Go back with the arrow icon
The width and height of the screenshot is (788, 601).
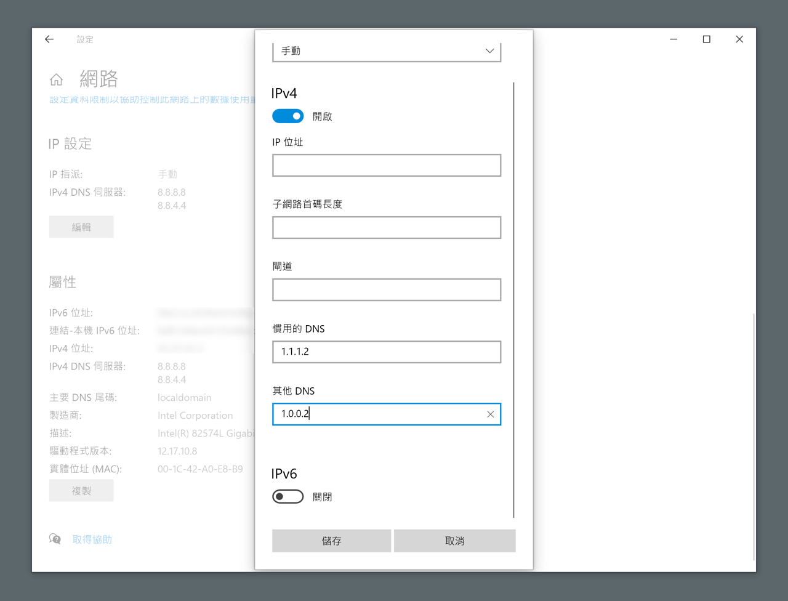pyautogui.click(x=49, y=39)
